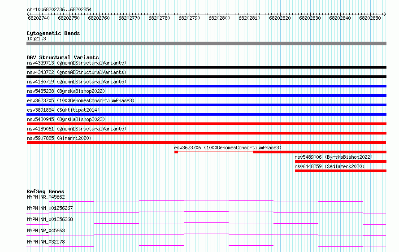Select the magenta line for MYPN|NM_032578
The height and width of the screenshot is (252, 399).
(x=206, y=246)
